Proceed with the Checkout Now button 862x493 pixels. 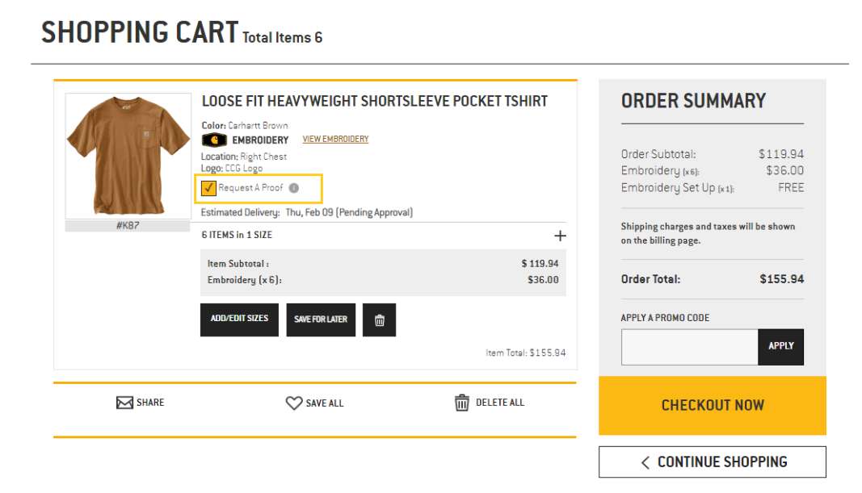[x=712, y=405]
